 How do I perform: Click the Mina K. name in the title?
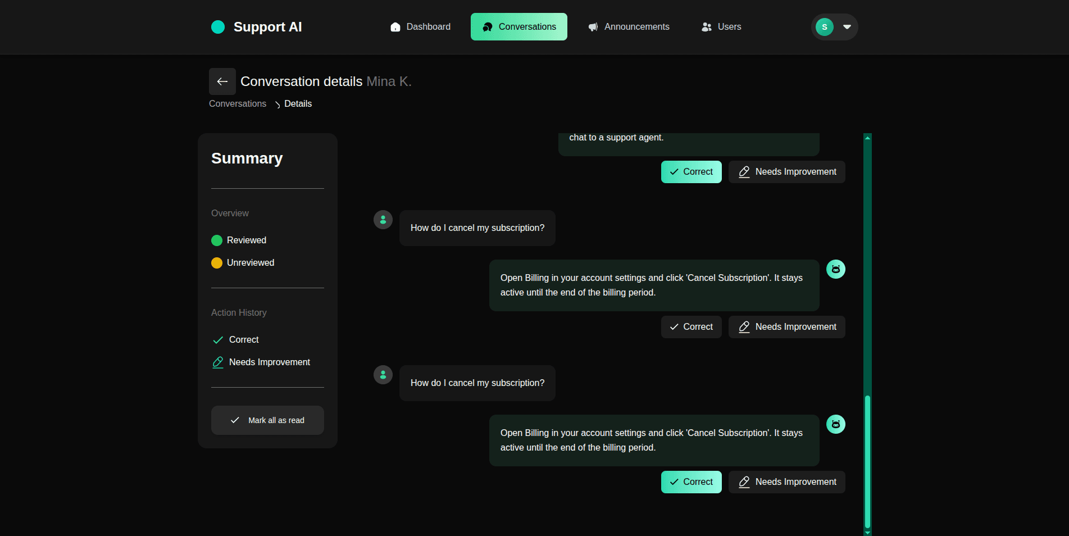pyautogui.click(x=389, y=81)
